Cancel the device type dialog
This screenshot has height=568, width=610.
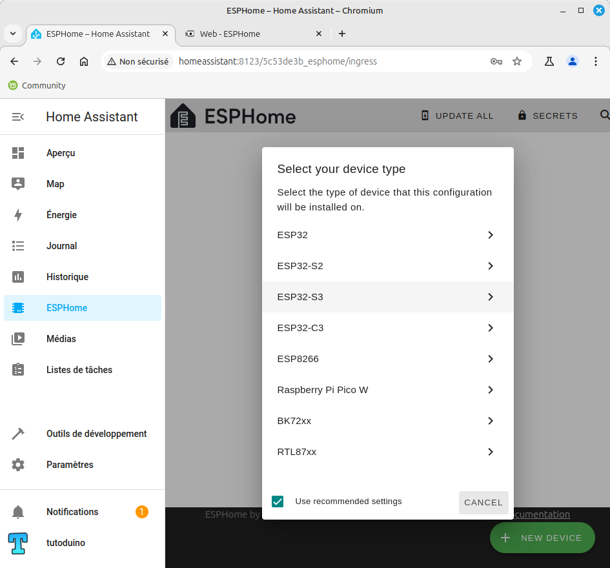(x=483, y=503)
